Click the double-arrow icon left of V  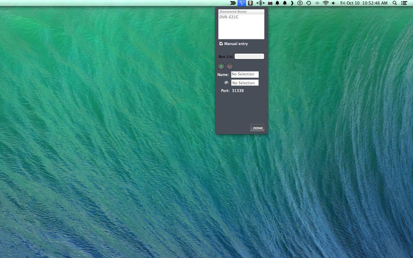233,3
